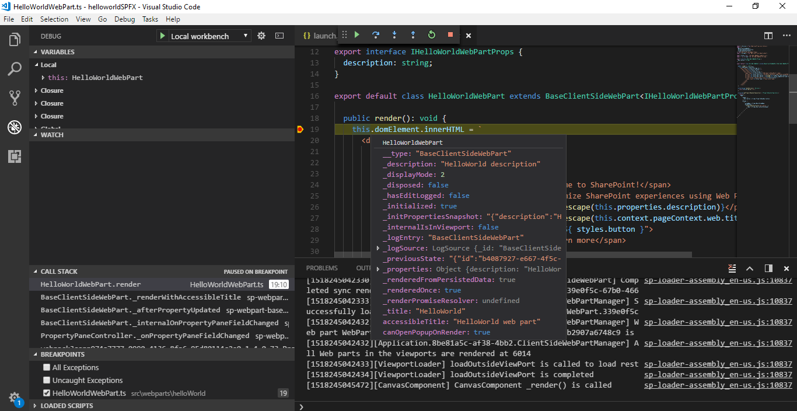Select PropertyPaneController._onPropertyPaneFieldChanged frame

pyautogui.click(x=162, y=336)
